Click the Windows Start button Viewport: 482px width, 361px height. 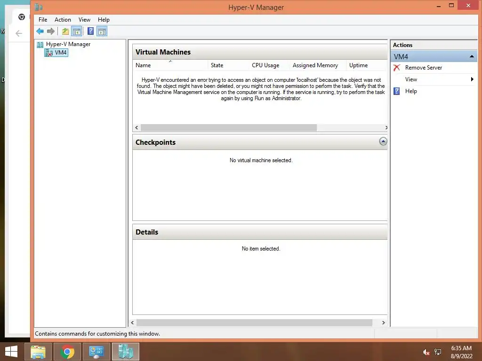click(x=11, y=352)
